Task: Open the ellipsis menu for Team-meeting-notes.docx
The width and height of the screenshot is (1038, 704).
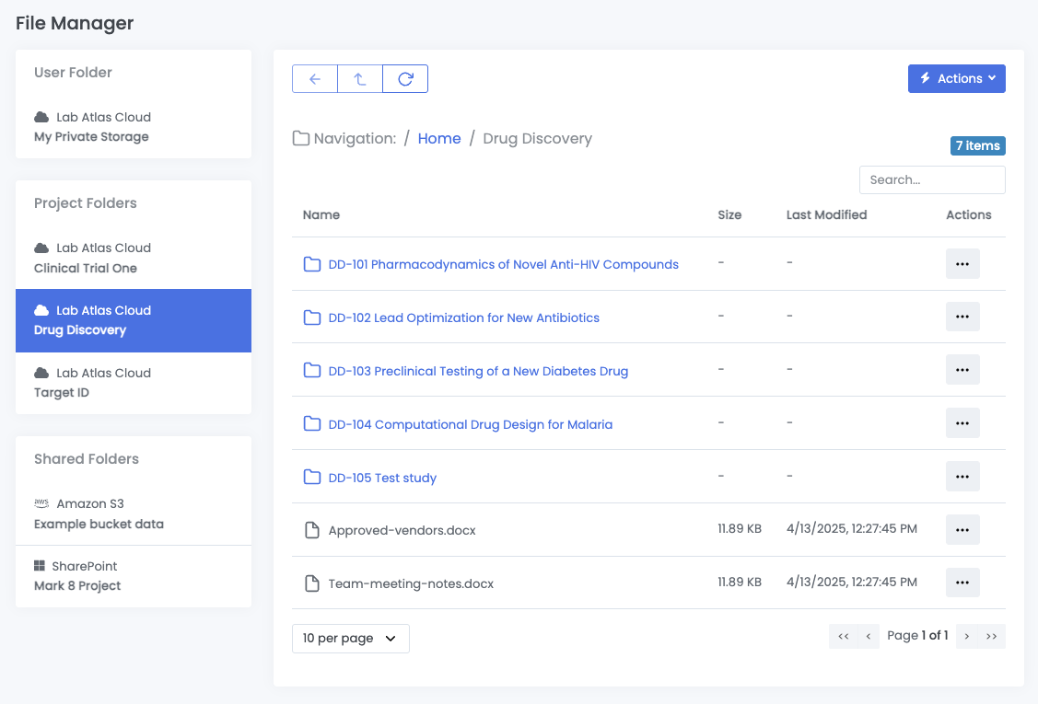Action: point(962,582)
